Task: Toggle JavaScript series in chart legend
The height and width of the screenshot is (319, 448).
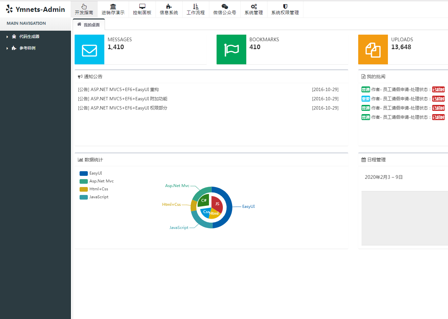Action: pos(84,197)
